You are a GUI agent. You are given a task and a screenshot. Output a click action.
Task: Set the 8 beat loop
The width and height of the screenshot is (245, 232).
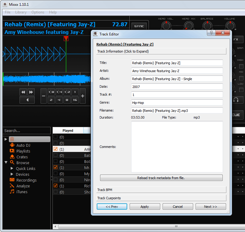[x=67, y=100]
